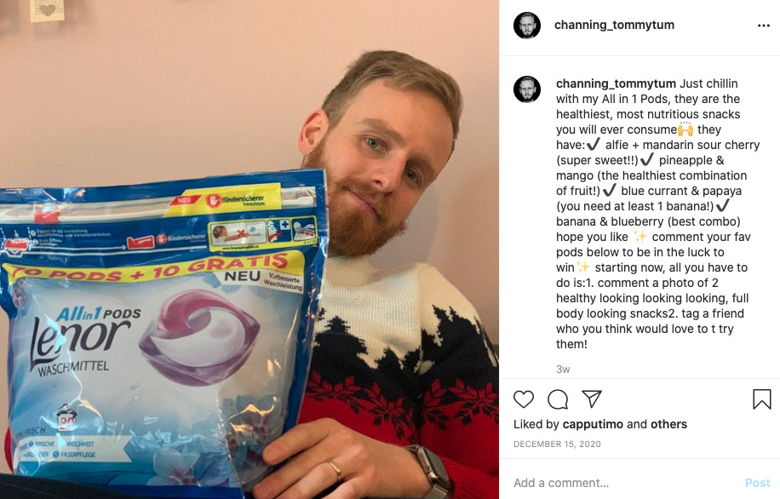Open the header profile avatar
This screenshot has width=780, height=499.
(x=527, y=25)
